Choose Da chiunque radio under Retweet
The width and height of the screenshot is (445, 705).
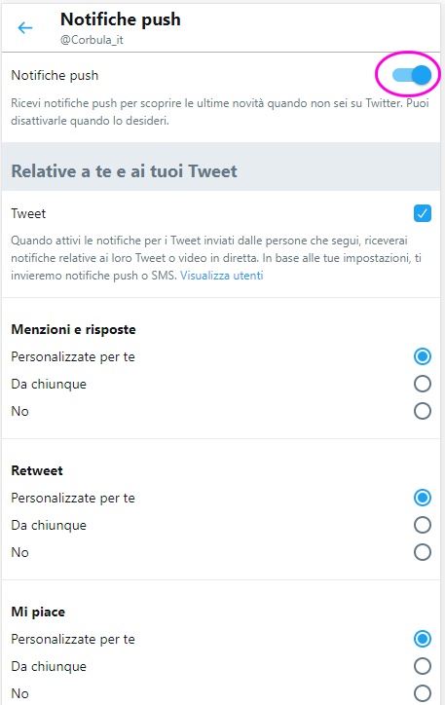(x=422, y=525)
